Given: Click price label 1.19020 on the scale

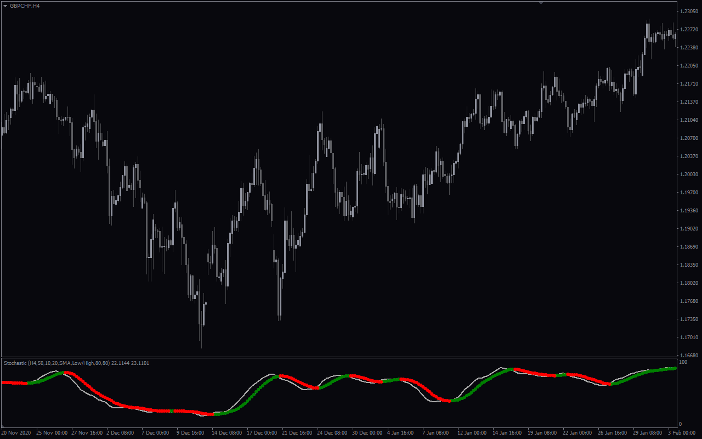Looking at the screenshot, I should click(689, 228).
